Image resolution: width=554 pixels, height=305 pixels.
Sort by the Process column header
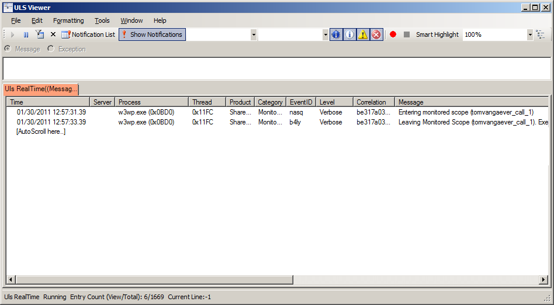[152, 102]
